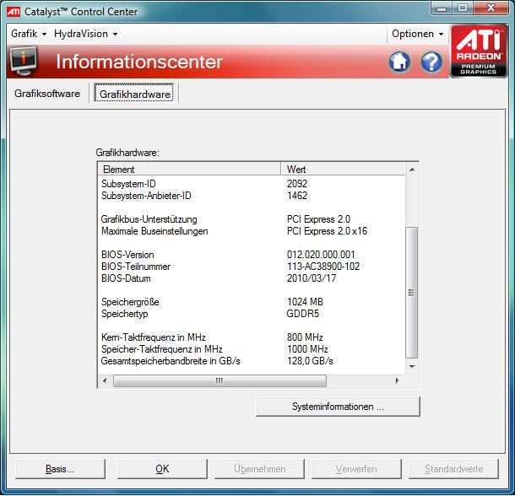Select the Grafikbus-Unterstützung row
The image size is (515, 496).
pyautogui.click(x=252, y=219)
